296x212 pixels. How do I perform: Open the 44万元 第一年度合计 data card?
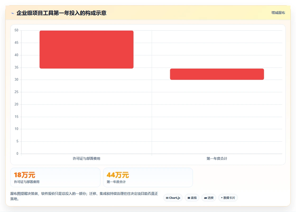pos(148,177)
